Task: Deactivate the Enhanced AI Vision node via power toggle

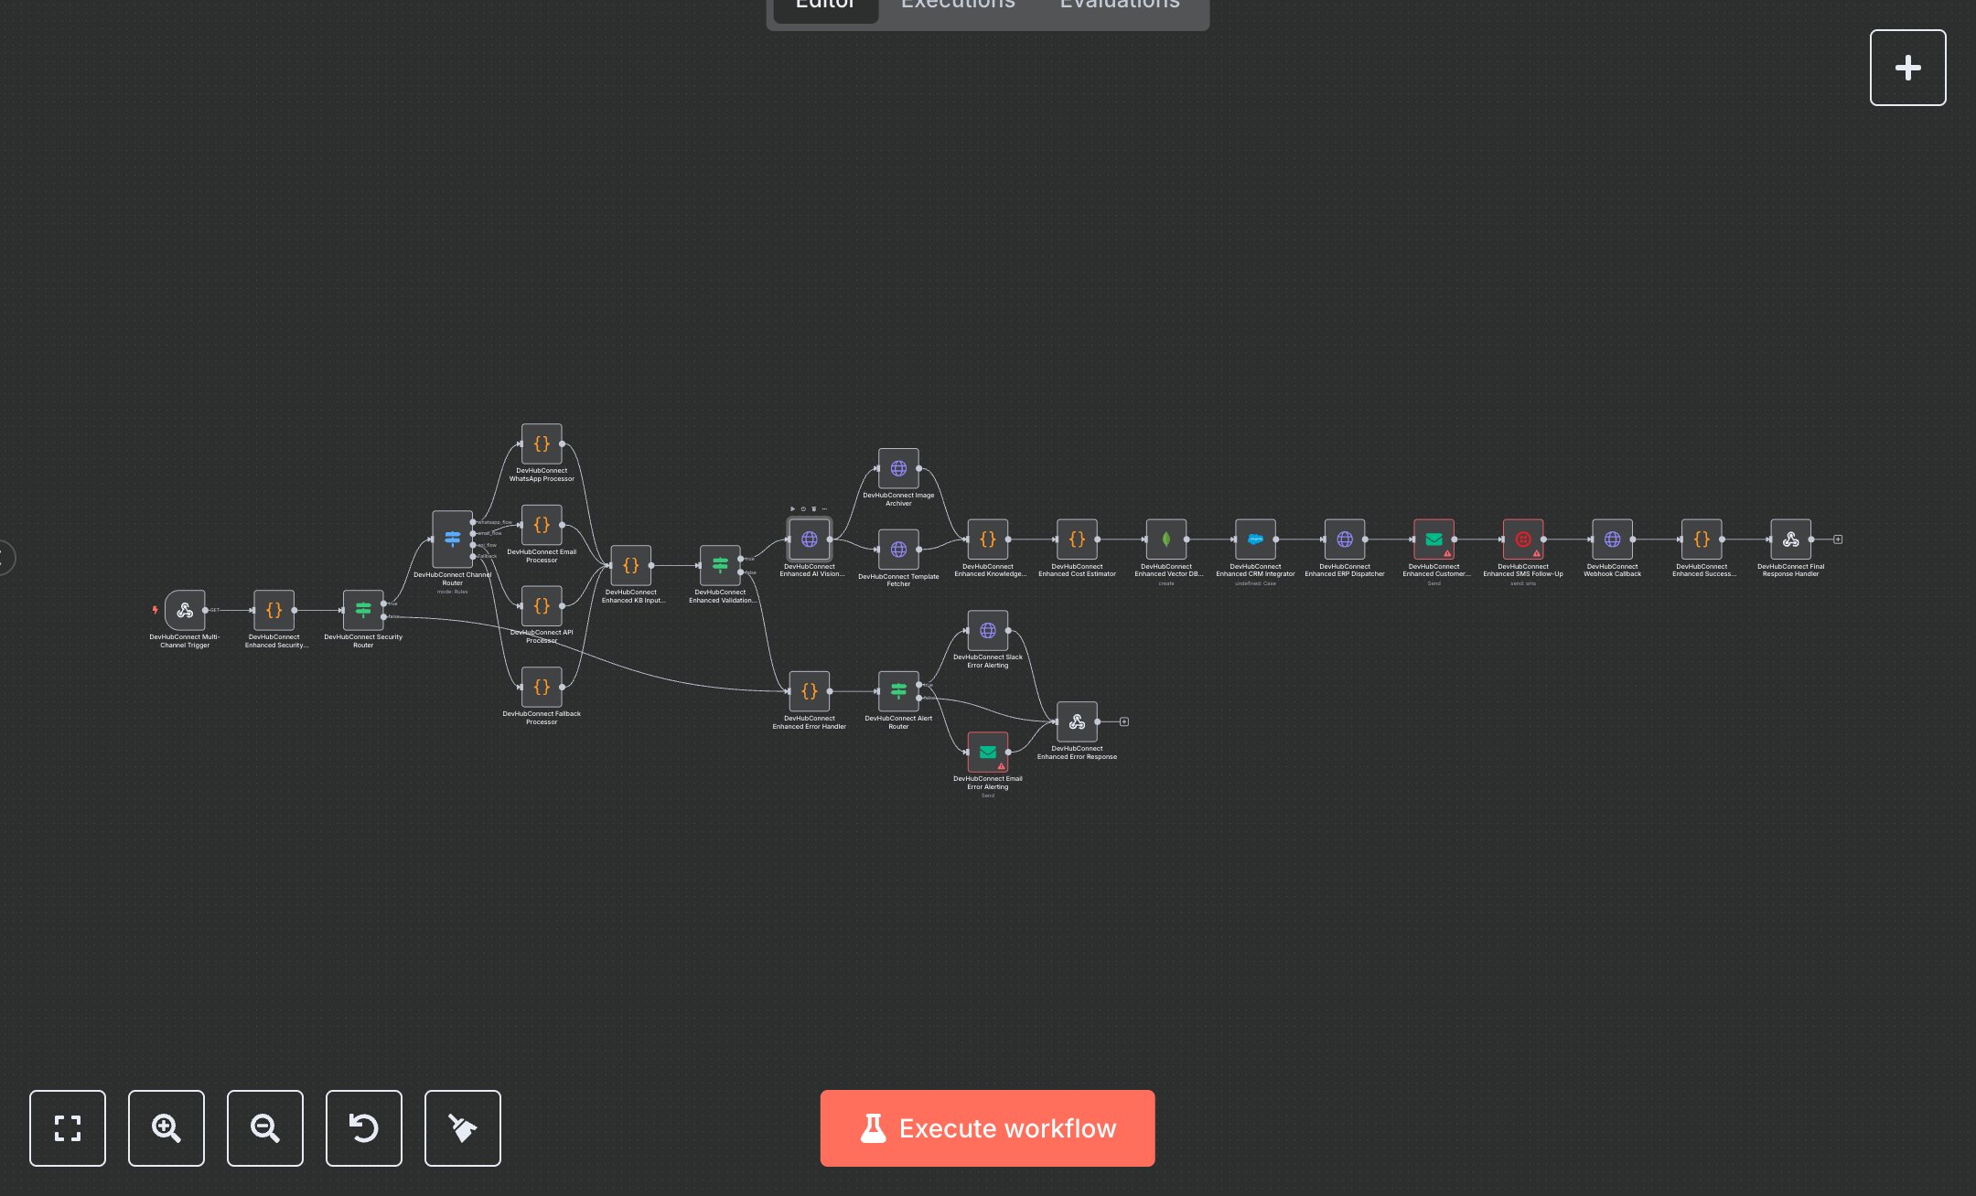Action: click(x=802, y=508)
